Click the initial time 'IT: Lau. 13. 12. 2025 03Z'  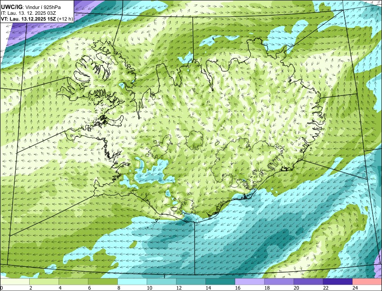pos(28,13)
